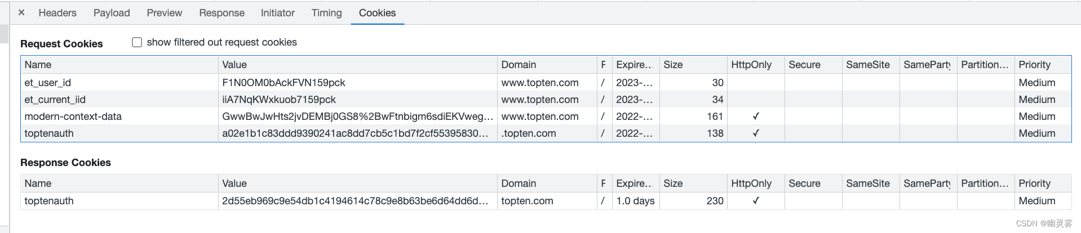Click the response cookies Secure column header

click(x=813, y=183)
